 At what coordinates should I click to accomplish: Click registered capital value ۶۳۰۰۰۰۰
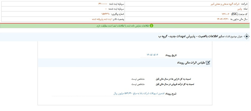(103, 4)
